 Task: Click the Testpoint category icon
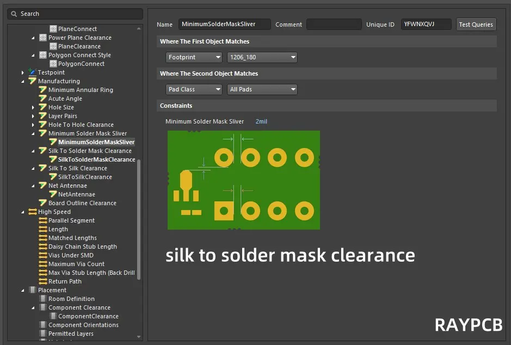(32, 72)
